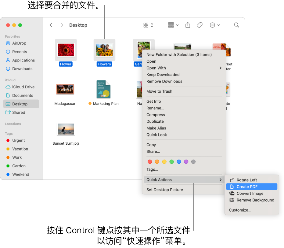Choose Remove Background quick action
Viewport: 284px width, 248px height.
click(x=252, y=200)
